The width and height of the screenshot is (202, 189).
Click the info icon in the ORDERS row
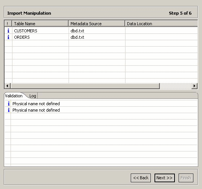(8, 37)
